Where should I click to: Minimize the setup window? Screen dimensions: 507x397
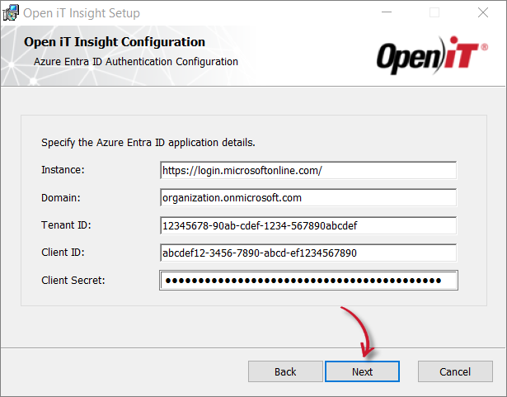pyautogui.click(x=387, y=12)
